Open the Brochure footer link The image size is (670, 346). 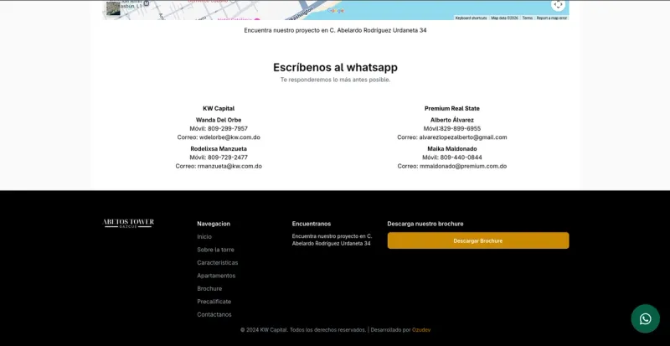[209, 289]
